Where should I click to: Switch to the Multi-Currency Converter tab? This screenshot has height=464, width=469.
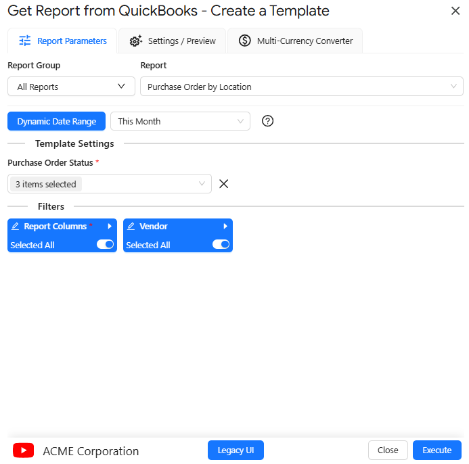[295, 41]
